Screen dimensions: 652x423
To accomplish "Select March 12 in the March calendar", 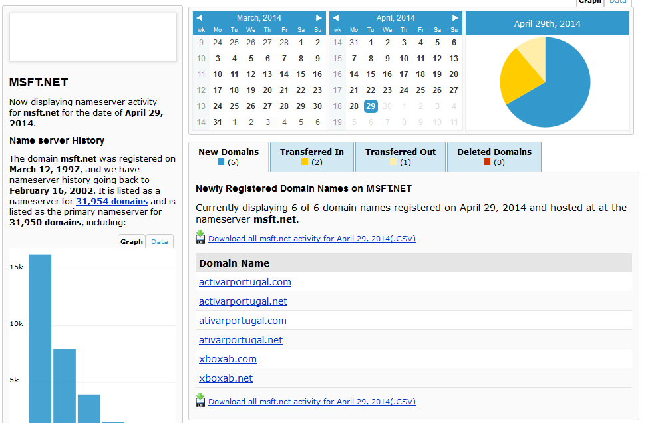I will pyautogui.click(x=251, y=74).
